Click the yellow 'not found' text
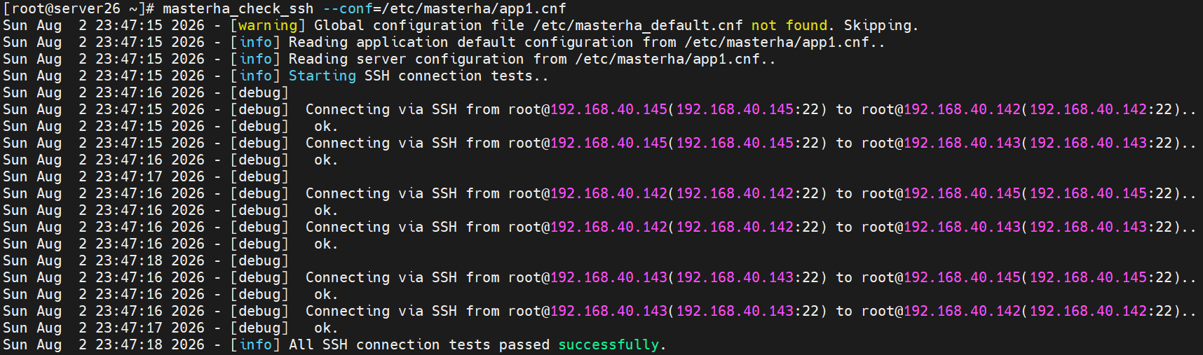The image size is (1203, 355). (x=789, y=25)
